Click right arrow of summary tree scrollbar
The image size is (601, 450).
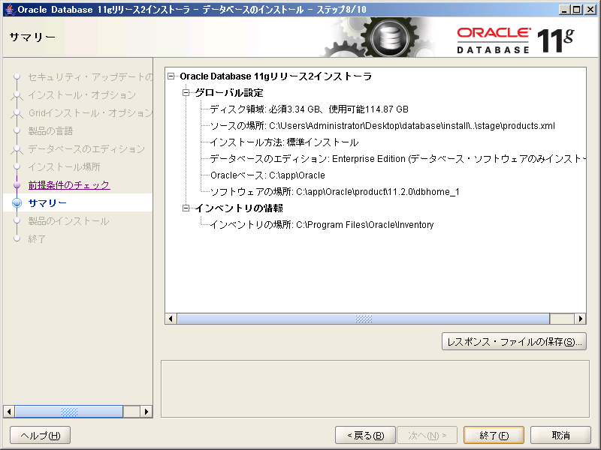(x=580, y=319)
